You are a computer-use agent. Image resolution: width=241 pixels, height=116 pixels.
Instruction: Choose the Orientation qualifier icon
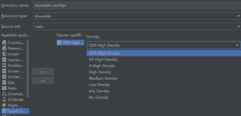(4, 94)
